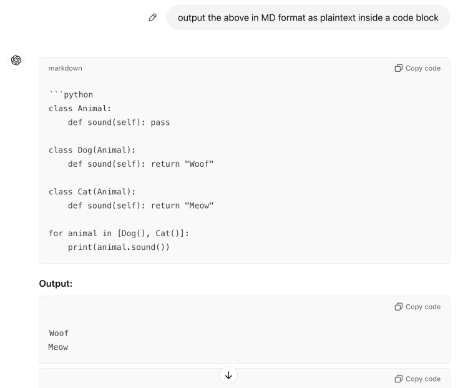Image resolution: width=468 pixels, height=388 pixels.
Task: Click the 'print(animal.sound())' line
Action: (119, 247)
